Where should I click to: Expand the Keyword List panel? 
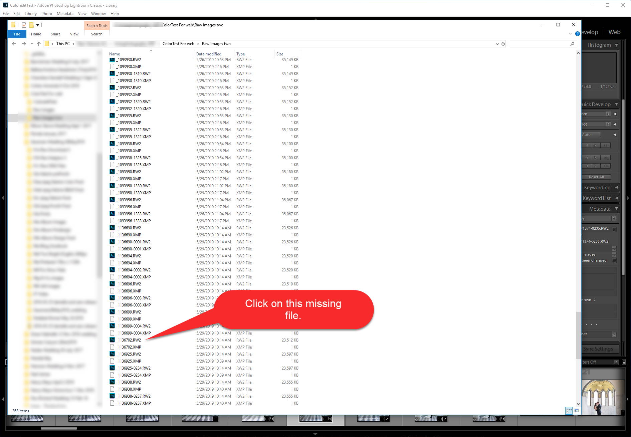616,198
